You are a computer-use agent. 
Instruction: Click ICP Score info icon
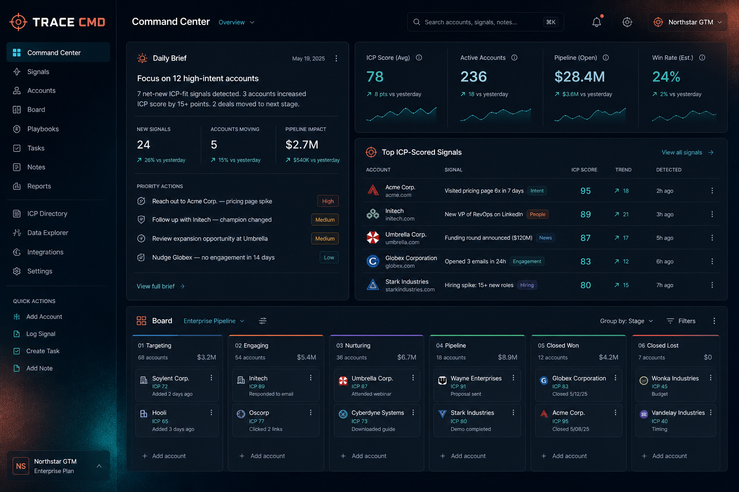coord(419,58)
